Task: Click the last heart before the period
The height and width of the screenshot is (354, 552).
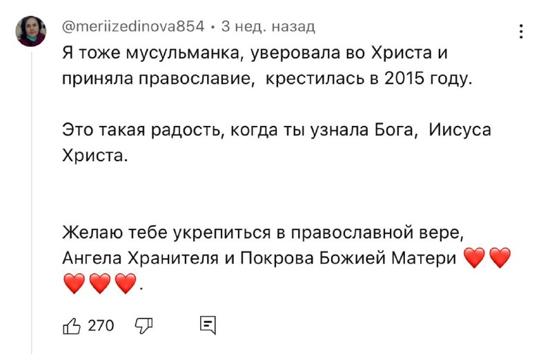Action: point(126,283)
